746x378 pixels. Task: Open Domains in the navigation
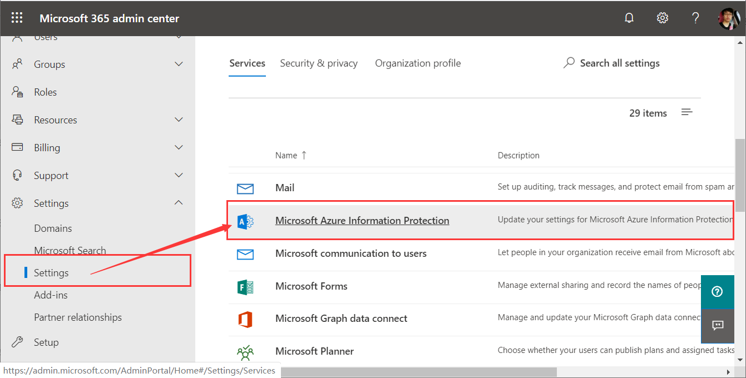point(53,228)
